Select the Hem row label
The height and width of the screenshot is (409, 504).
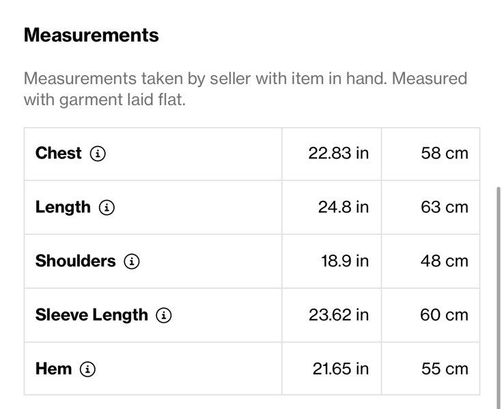click(x=53, y=369)
